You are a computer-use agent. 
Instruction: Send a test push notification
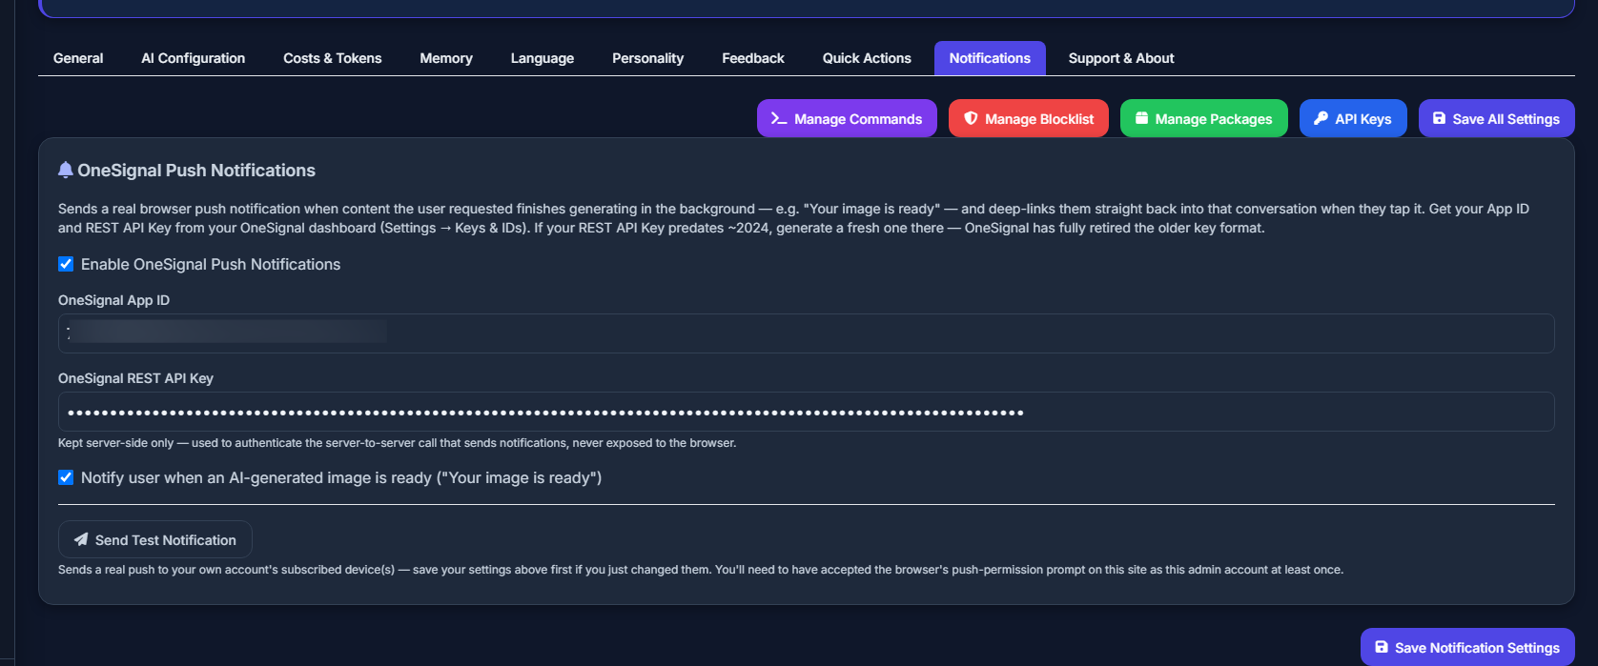[x=155, y=539]
